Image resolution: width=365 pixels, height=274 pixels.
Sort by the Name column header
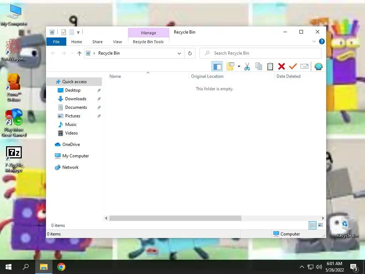pyautogui.click(x=149, y=76)
